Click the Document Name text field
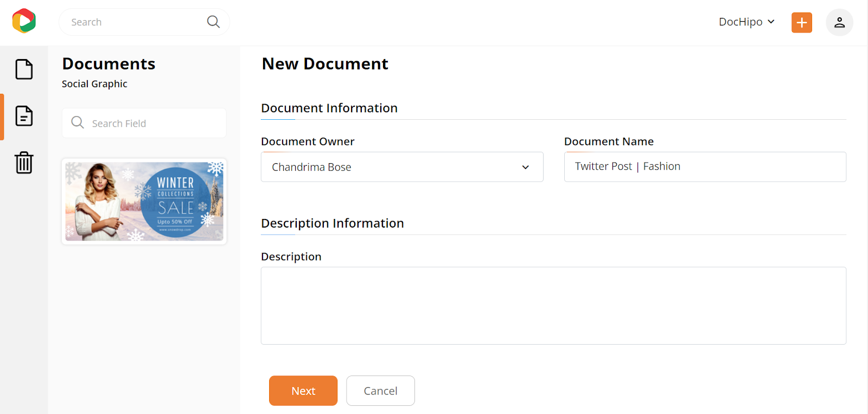Screen dimensions: 868x414 point(705,167)
